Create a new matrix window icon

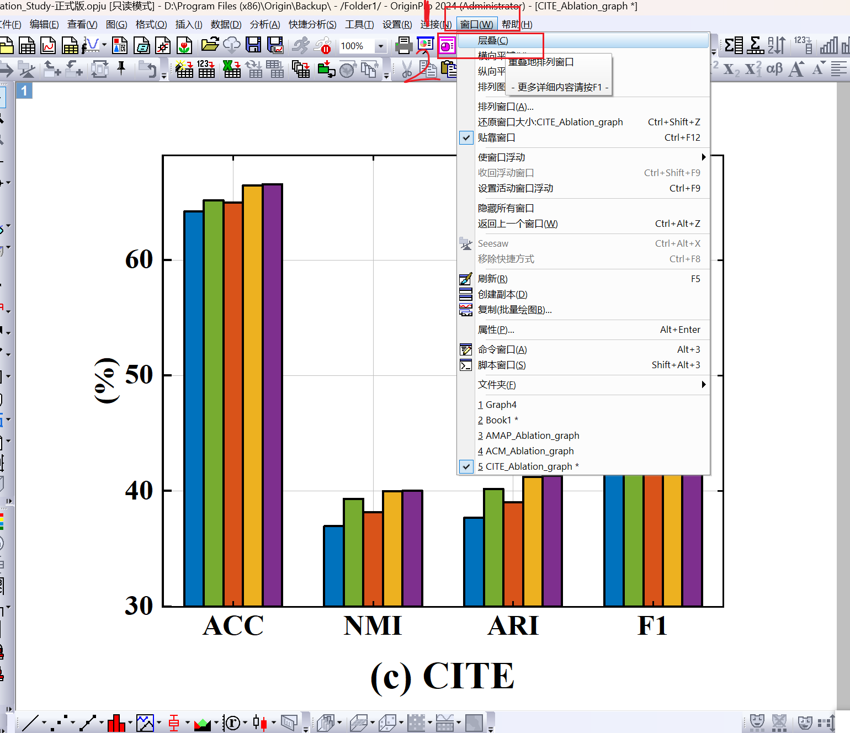point(70,45)
